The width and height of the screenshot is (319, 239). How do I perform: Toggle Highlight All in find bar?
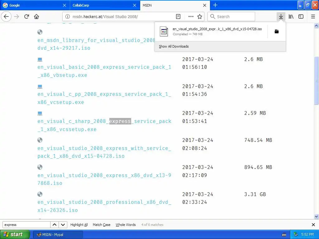click(x=79, y=225)
